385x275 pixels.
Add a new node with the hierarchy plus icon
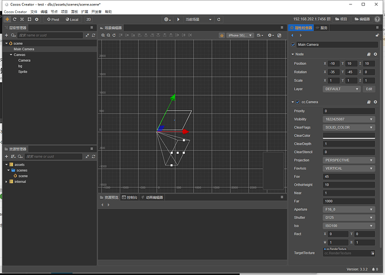[x=7, y=35]
